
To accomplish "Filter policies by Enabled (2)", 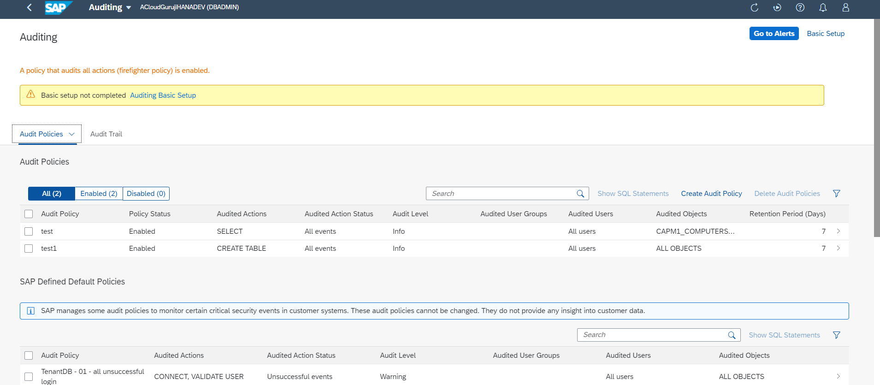I will [99, 194].
